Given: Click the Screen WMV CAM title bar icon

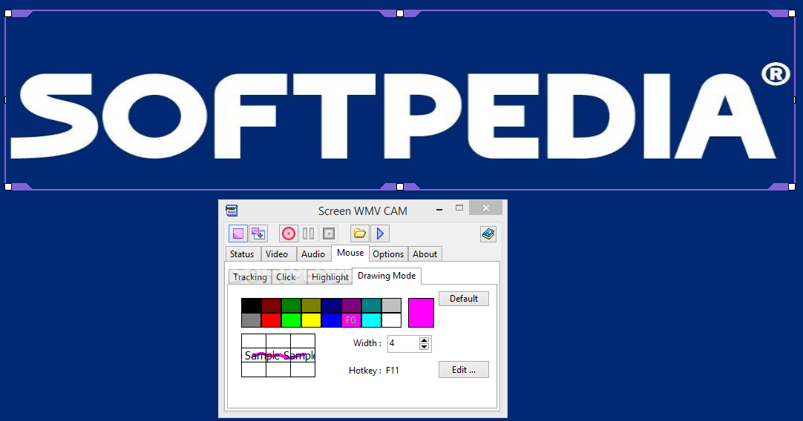Looking at the screenshot, I should pyautogui.click(x=232, y=210).
